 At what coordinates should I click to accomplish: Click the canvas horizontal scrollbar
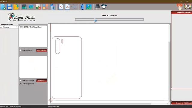click(x=100, y=103)
